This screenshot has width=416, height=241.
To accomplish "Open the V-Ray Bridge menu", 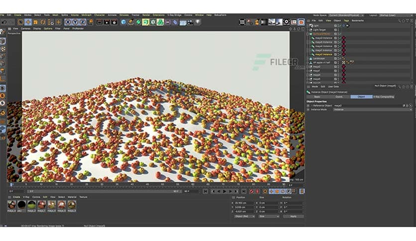I will (174, 15).
